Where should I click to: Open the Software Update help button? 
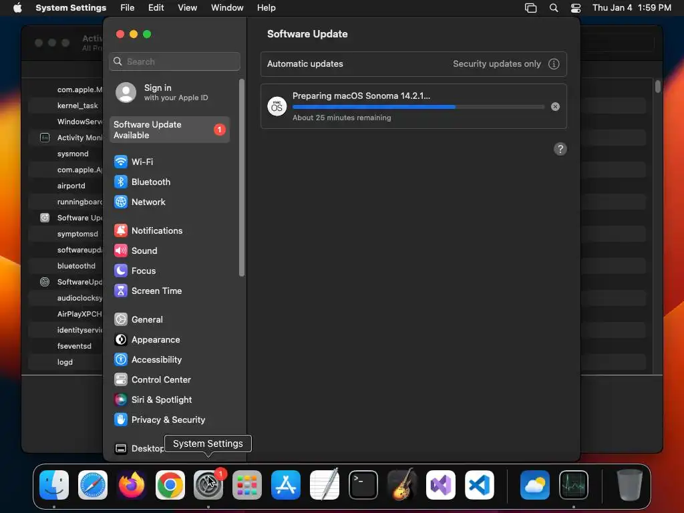click(x=560, y=149)
